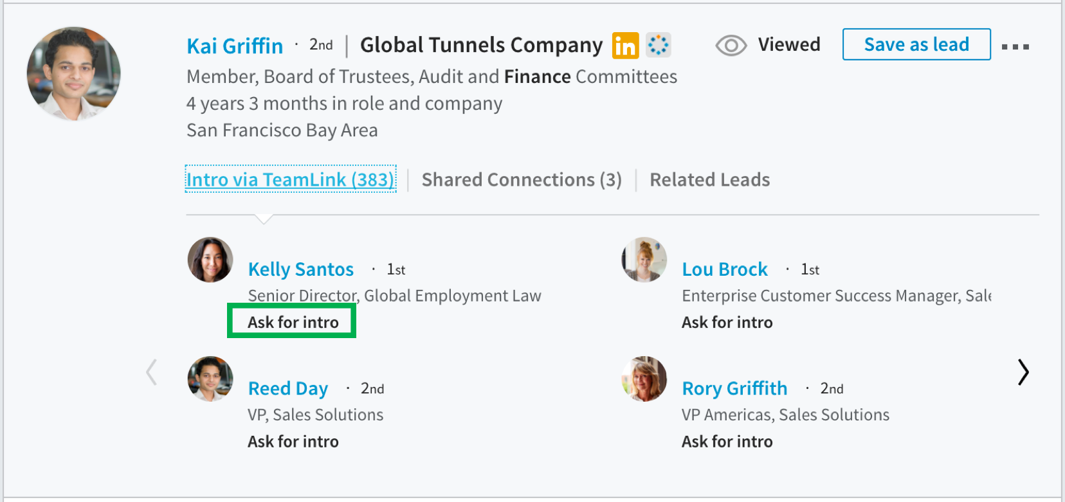Open the three-dot more options menu
The width and height of the screenshot is (1065, 502).
pos(1015,47)
